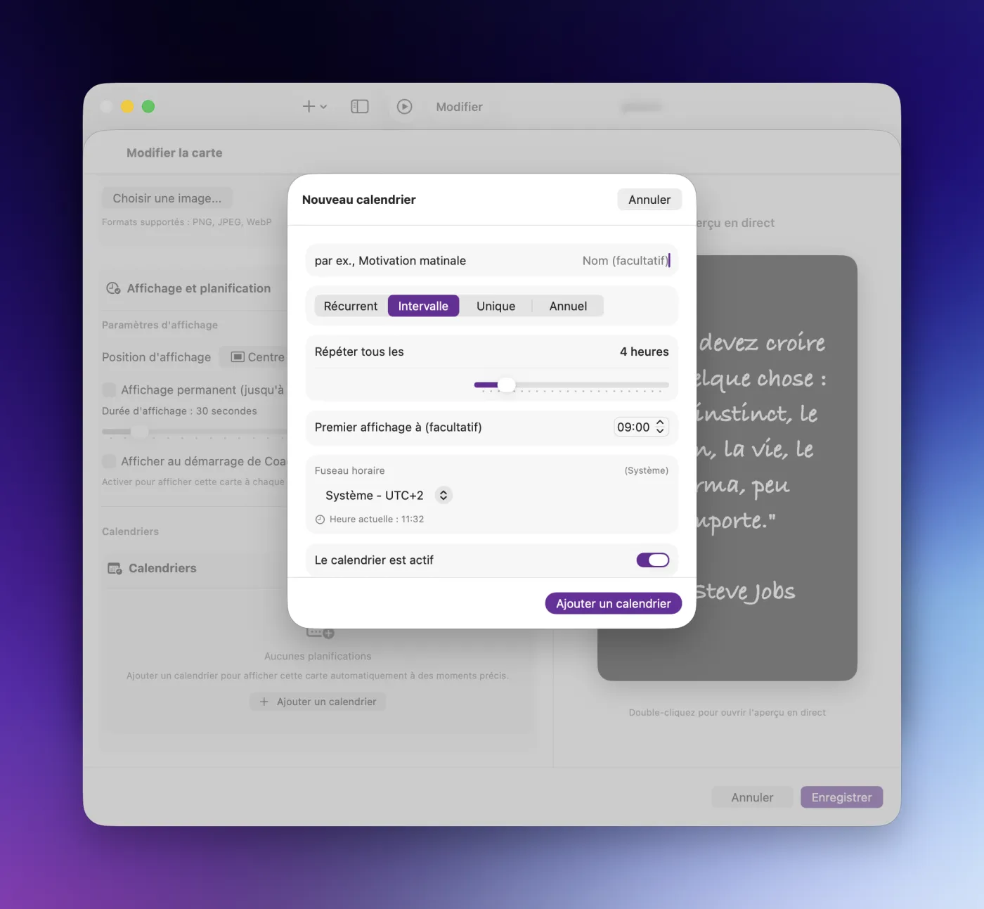Click the Affichage et planification icon
The height and width of the screenshot is (909, 984).
(x=113, y=288)
